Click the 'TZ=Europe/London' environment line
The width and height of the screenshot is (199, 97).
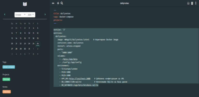68,69
